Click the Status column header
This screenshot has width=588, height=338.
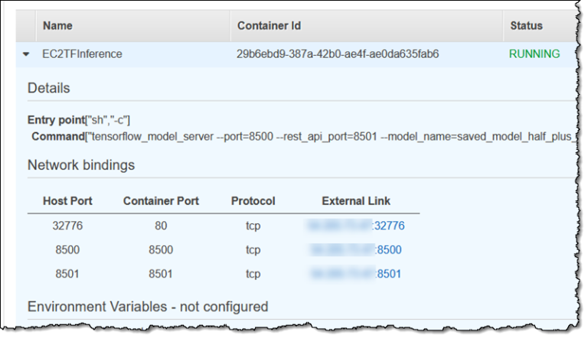(526, 25)
